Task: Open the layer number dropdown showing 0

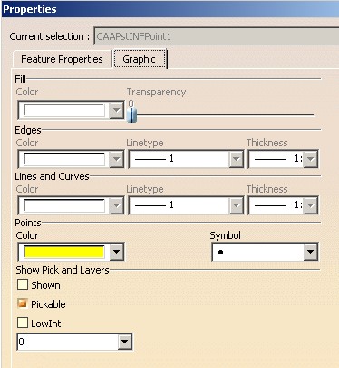Action: tap(124, 342)
